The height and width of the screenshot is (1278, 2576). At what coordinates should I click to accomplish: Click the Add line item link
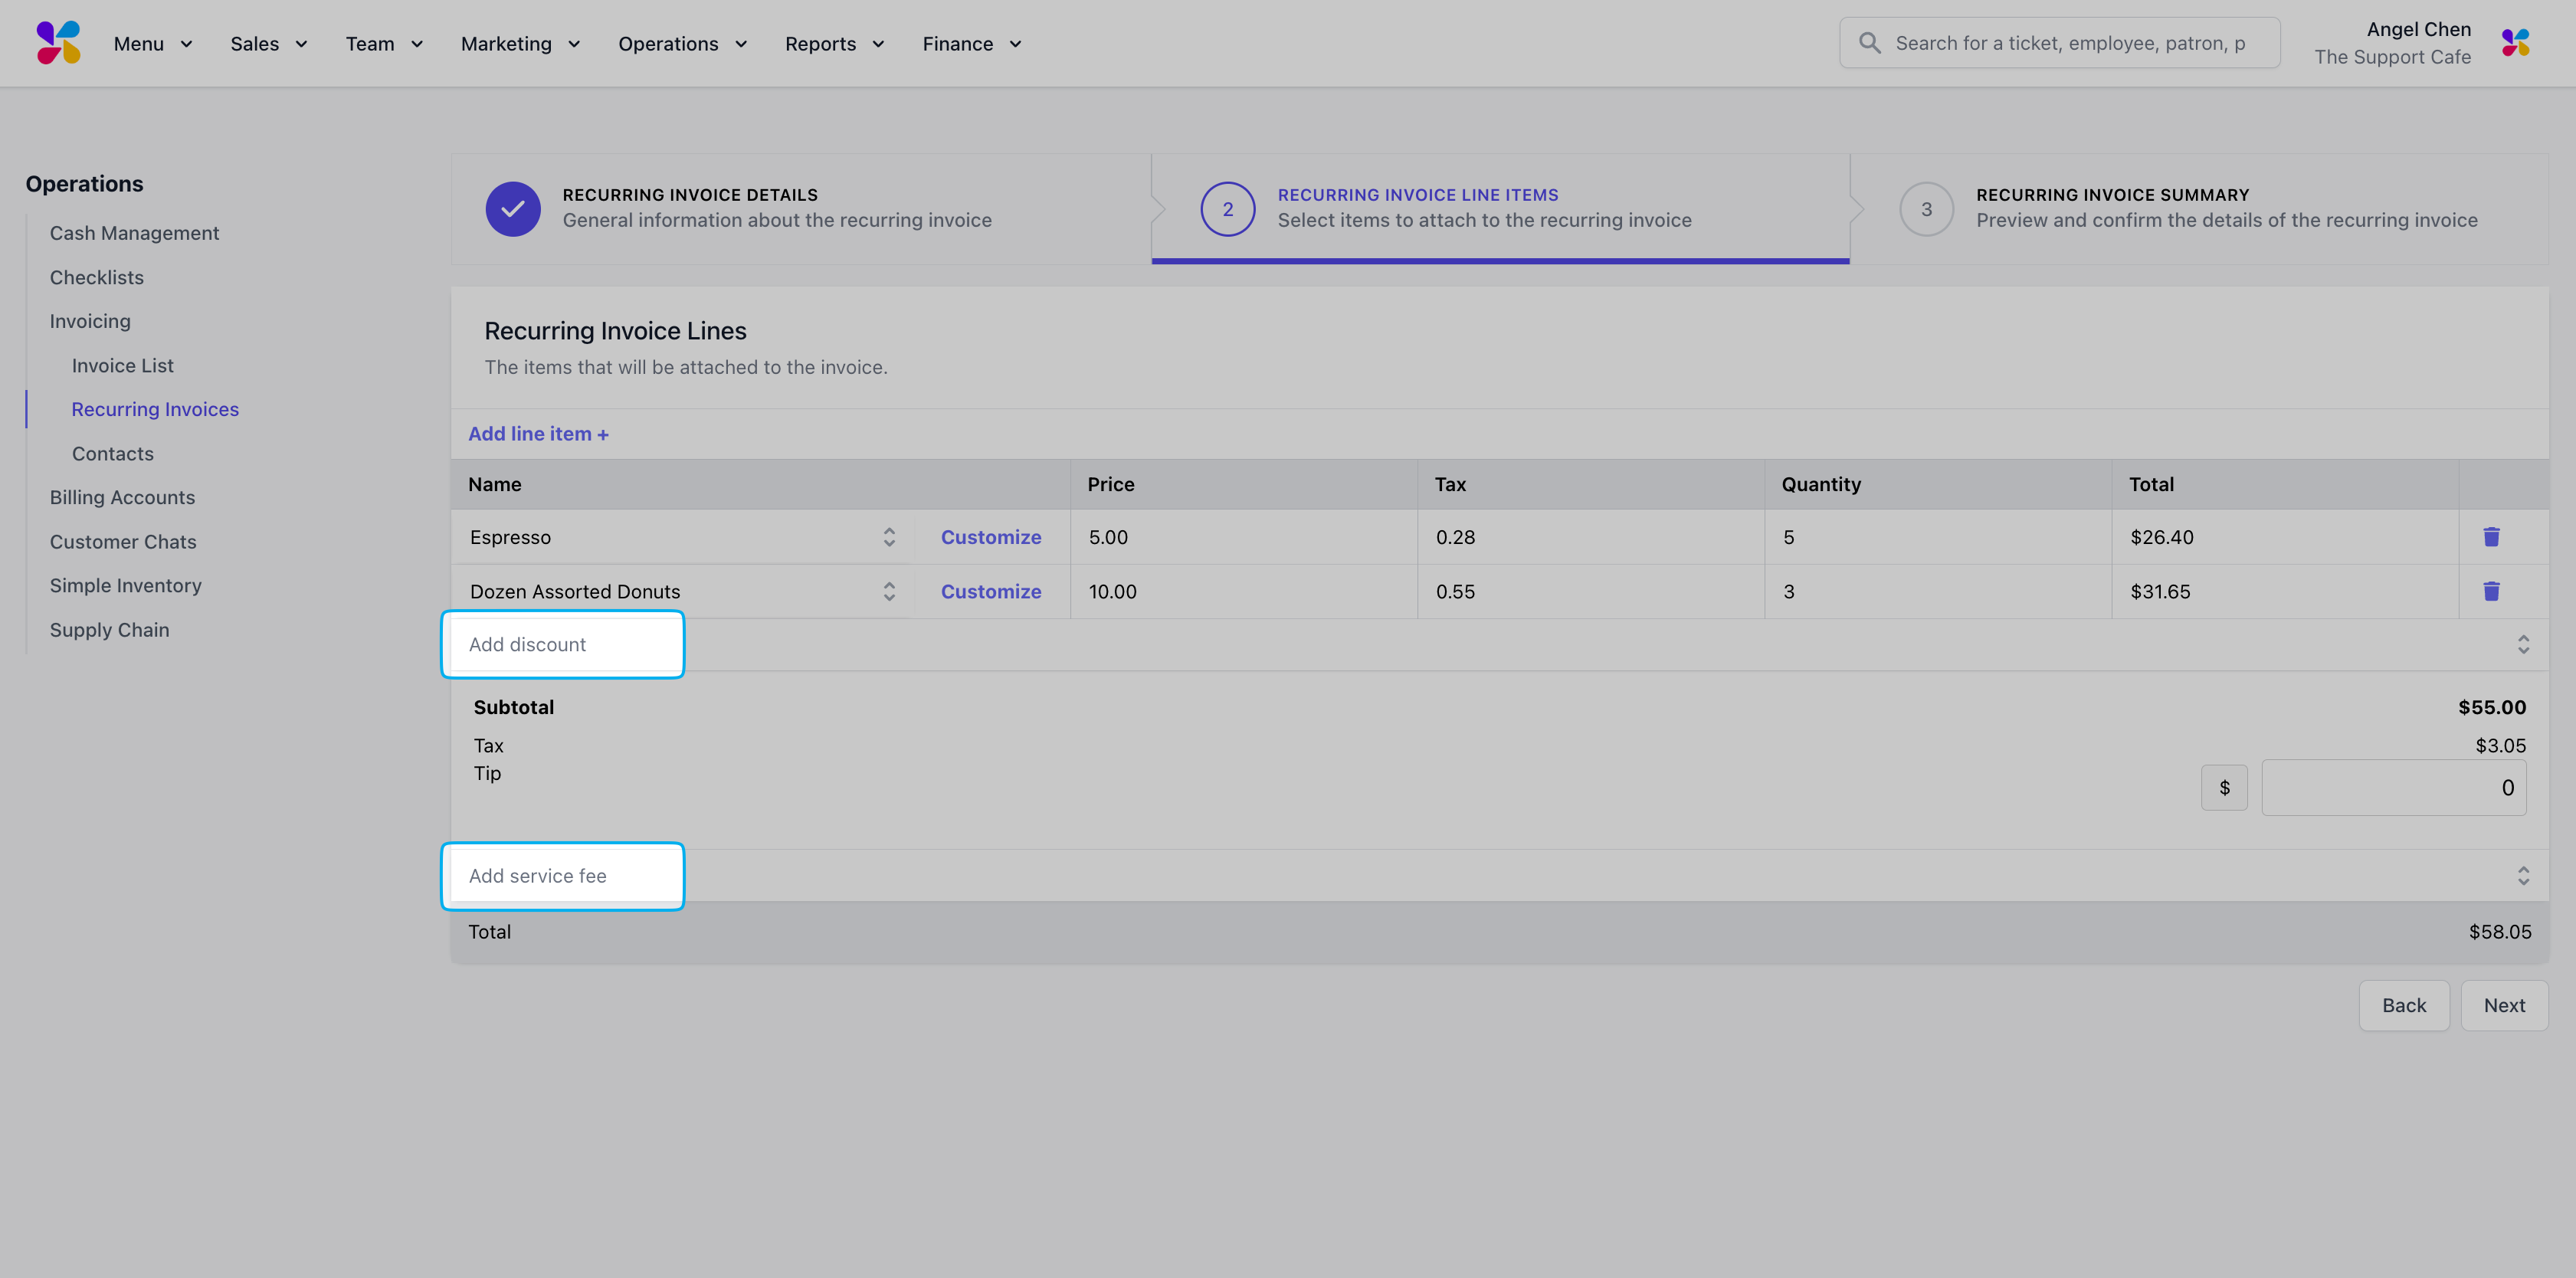(538, 434)
